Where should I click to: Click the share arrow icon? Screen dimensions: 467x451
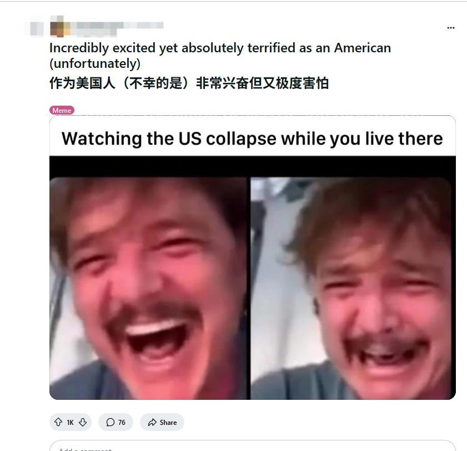[152, 423]
